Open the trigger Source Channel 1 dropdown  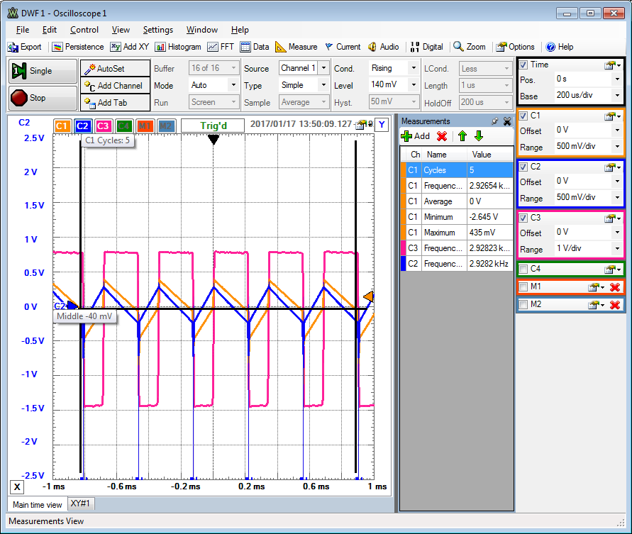point(323,68)
